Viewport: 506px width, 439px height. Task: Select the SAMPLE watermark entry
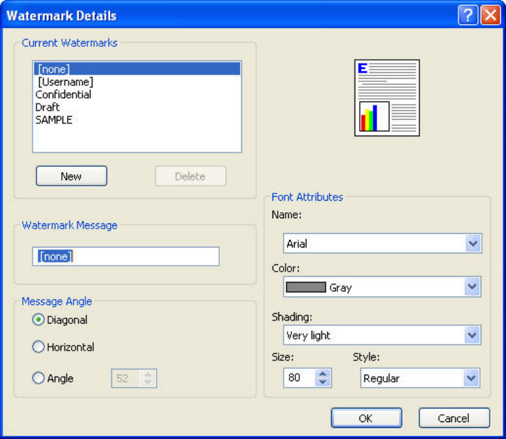pyautogui.click(x=53, y=119)
